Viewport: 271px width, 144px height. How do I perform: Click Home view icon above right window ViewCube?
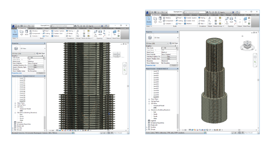(242, 36)
